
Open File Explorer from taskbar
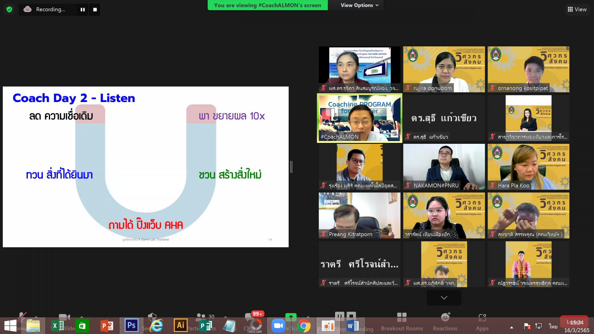pyautogui.click(x=33, y=326)
